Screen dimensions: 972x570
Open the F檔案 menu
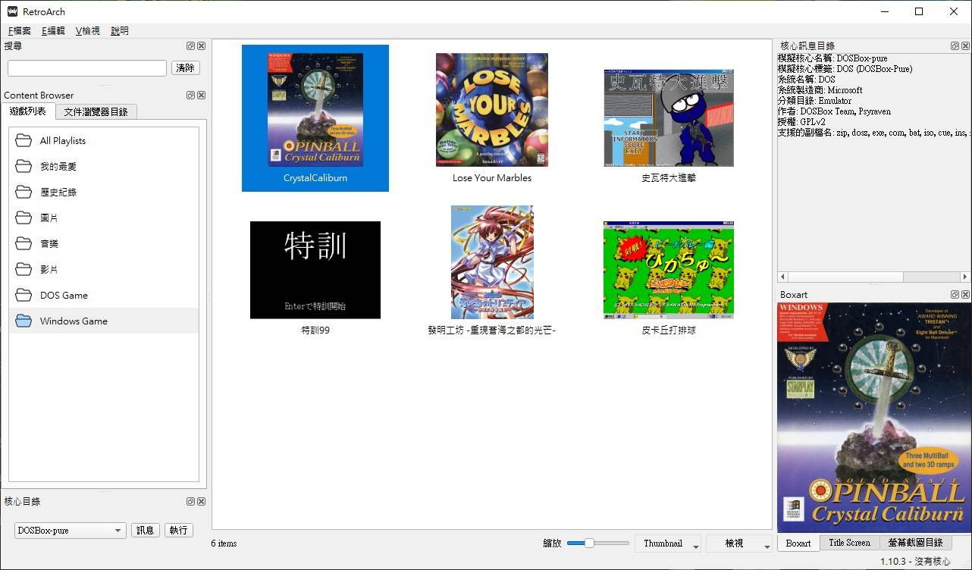pyautogui.click(x=20, y=31)
